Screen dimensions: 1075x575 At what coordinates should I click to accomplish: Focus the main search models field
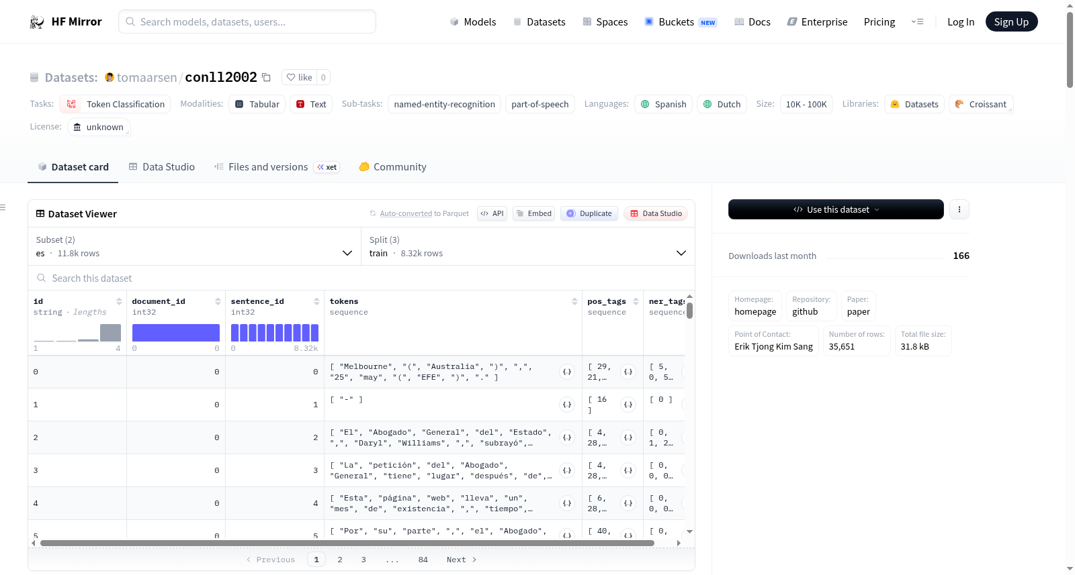point(247,21)
